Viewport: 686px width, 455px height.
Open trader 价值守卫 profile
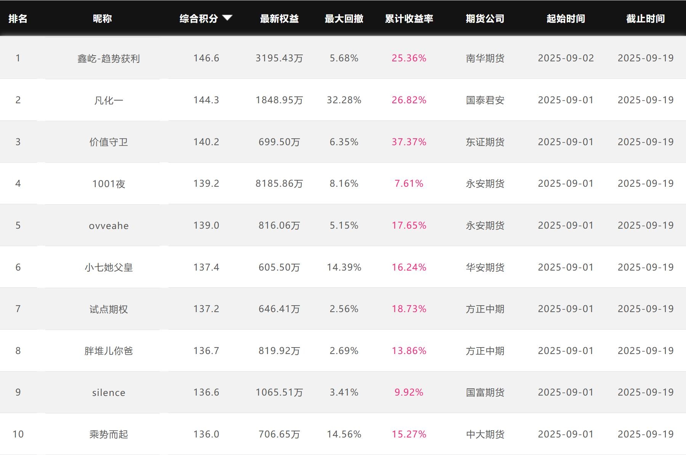point(109,142)
